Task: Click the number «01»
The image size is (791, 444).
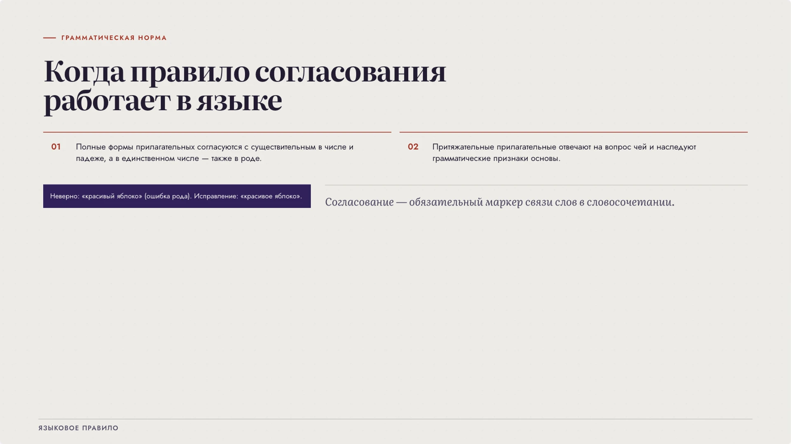Action: pyautogui.click(x=56, y=147)
